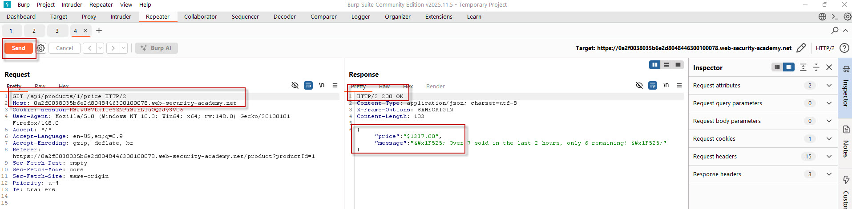This screenshot has height=209, width=852.
Task: Open Burp settings gear top right
Action: pyautogui.click(x=847, y=16)
